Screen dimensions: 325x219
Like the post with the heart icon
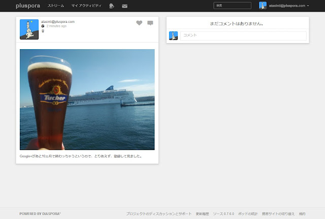coord(139,23)
